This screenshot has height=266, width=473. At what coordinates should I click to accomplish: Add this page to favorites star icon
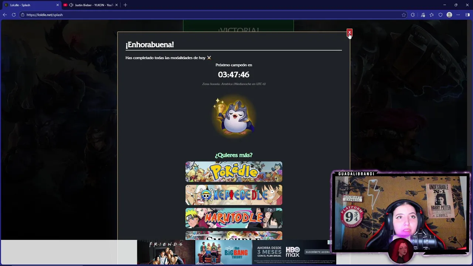tap(404, 15)
